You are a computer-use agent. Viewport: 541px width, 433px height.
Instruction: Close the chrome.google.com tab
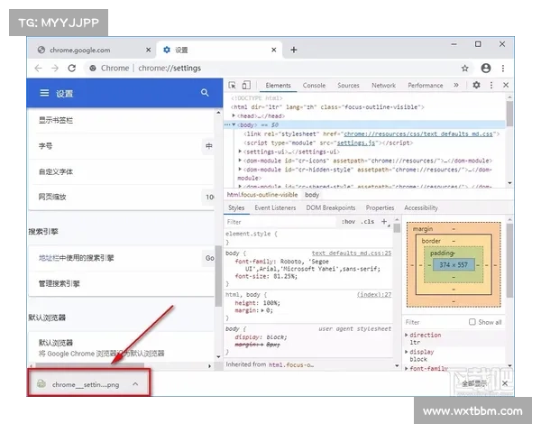click(148, 50)
